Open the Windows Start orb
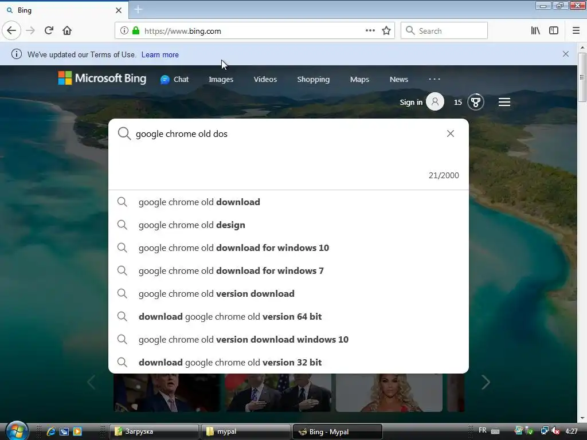587x440 pixels. [17, 431]
